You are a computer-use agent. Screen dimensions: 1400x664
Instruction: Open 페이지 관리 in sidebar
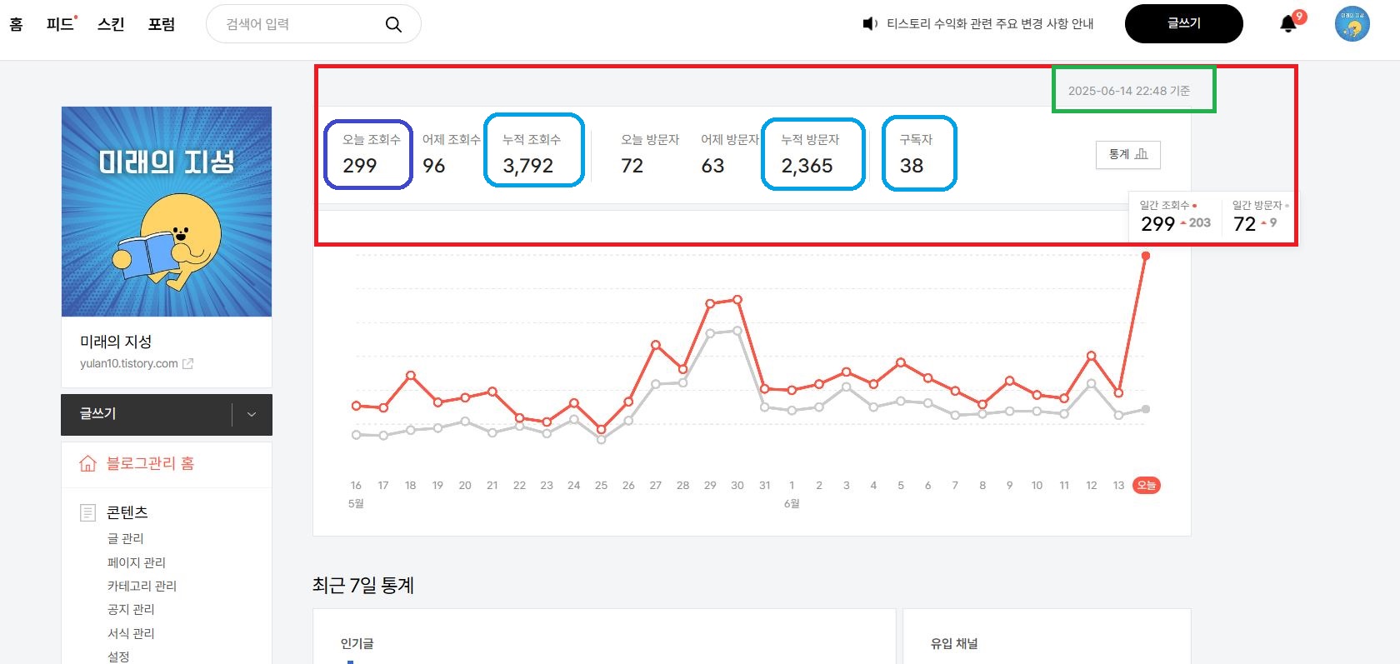click(x=137, y=562)
